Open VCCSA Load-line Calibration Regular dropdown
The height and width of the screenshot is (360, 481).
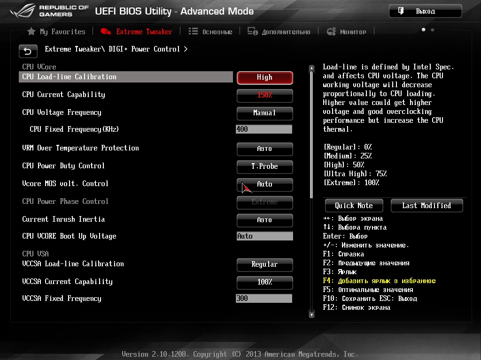[265, 264]
